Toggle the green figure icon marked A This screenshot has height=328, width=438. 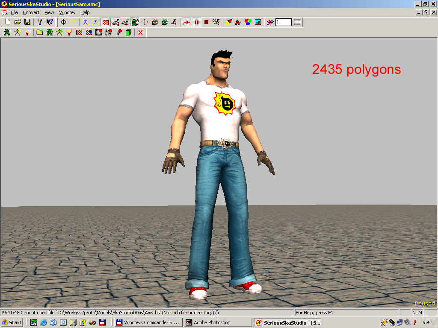coord(135,22)
